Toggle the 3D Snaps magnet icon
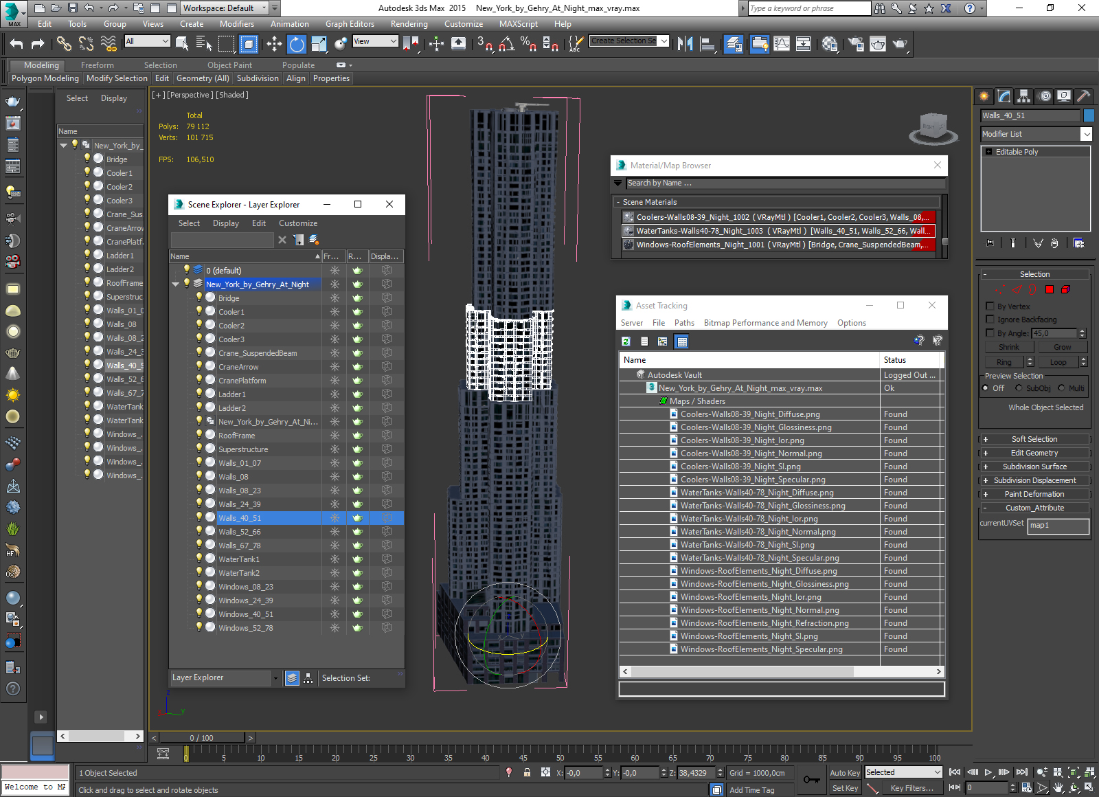This screenshot has height=797, width=1099. click(x=485, y=44)
